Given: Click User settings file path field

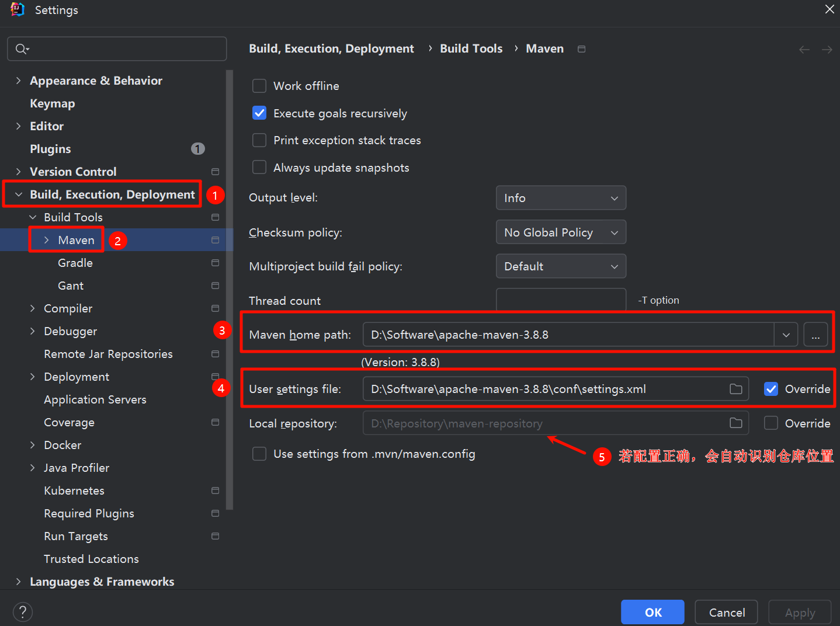Looking at the screenshot, I should (x=555, y=389).
